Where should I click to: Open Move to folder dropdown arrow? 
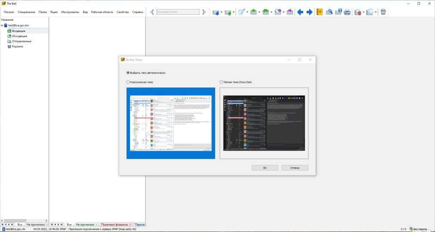click(x=364, y=12)
